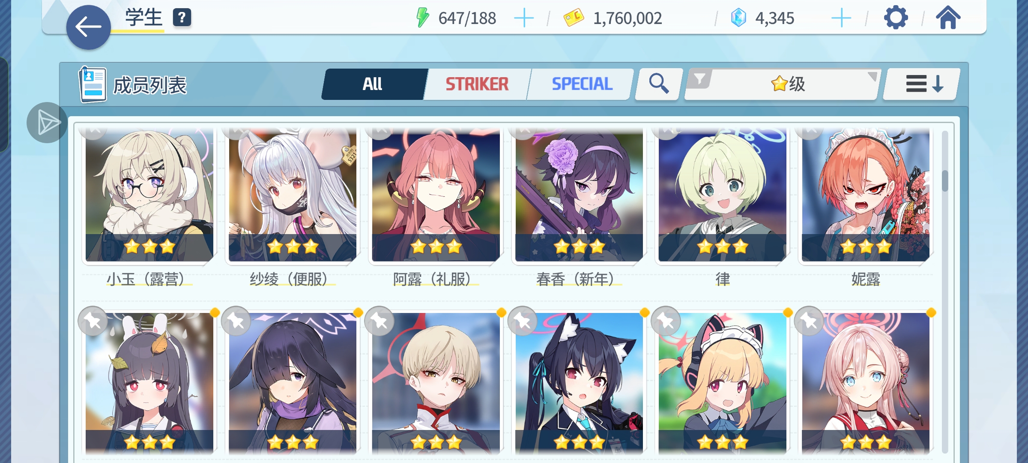This screenshot has height=463, width=1028.
Task: Toggle pin on the black cat-ear girl card
Action: click(523, 321)
